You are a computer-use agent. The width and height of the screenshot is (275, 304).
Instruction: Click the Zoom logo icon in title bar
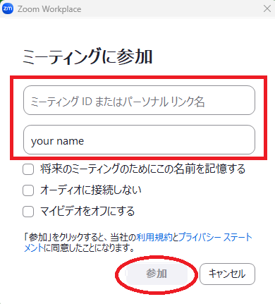pyautogui.click(x=8, y=8)
